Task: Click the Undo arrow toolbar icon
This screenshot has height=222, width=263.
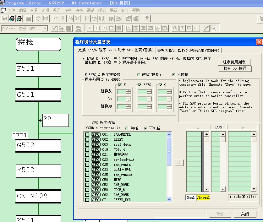Action: (x=56, y=19)
